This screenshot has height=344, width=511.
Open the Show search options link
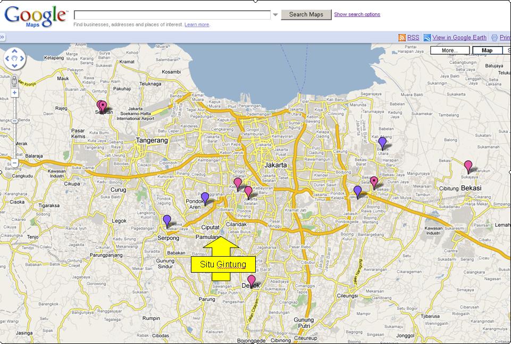[357, 14]
